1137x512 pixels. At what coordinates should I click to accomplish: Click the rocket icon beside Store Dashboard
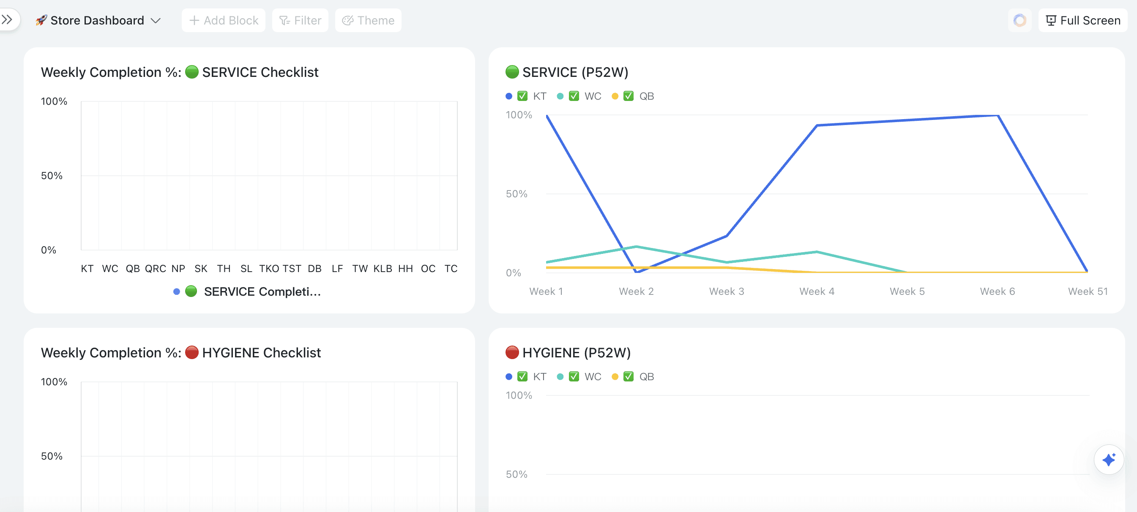[41, 20]
